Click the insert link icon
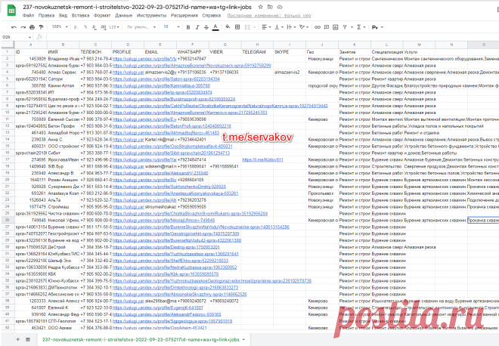Viewport: 499px width, 346px height. pyautogui.click(x=318, y=27)
